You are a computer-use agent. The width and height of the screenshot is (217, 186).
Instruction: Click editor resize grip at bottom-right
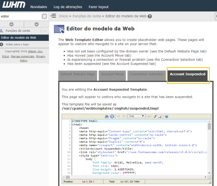click(x=210, y=183)
